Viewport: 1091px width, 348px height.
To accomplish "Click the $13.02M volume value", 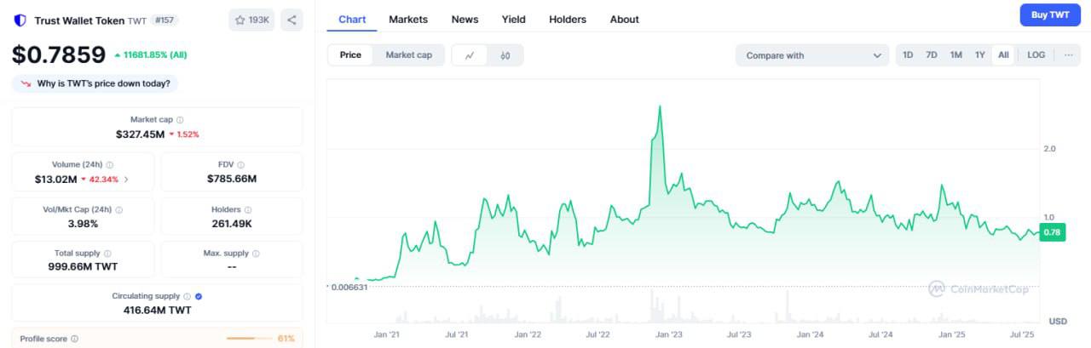I will [x=55, y=179].
